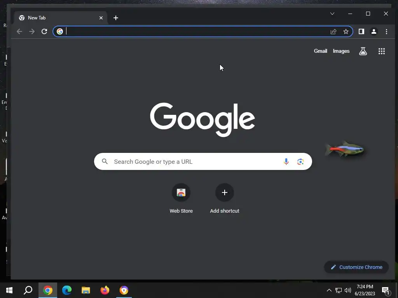Maximize the Chrome window
The height and width of the screenshot is (298, 398).
coord(368,14)
